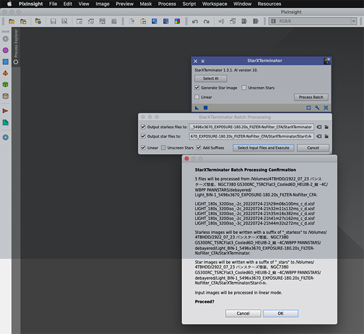Open the Process menu
This screenshot has width=364, height=334.
tap(167, 4)
